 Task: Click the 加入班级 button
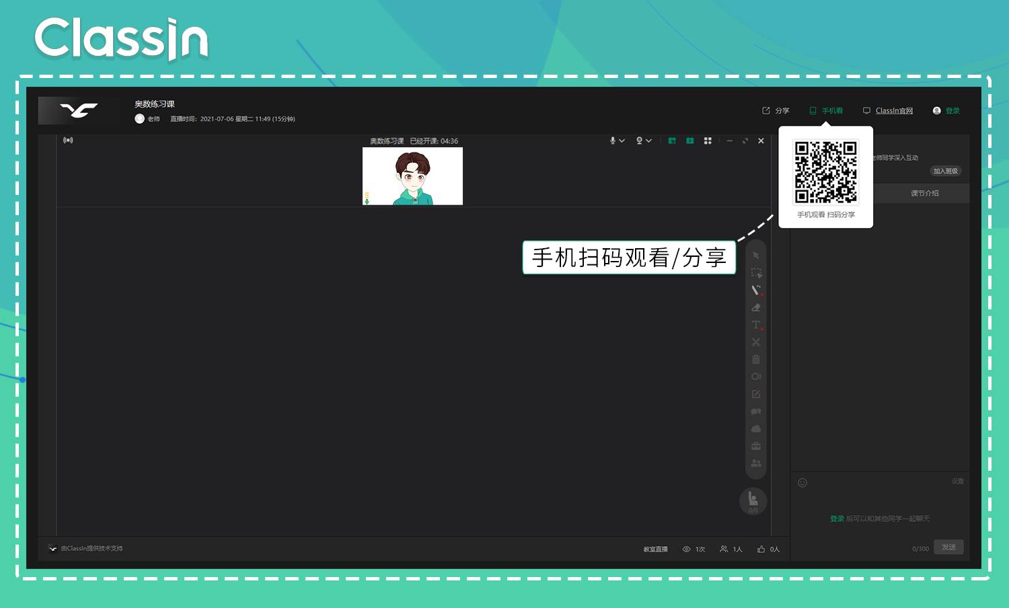tap(945, 171)
